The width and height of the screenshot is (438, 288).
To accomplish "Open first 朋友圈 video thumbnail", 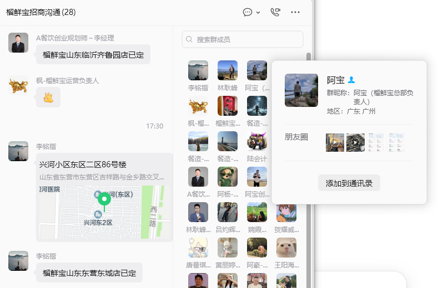I will pyautogui.click(x=335, y=142).
